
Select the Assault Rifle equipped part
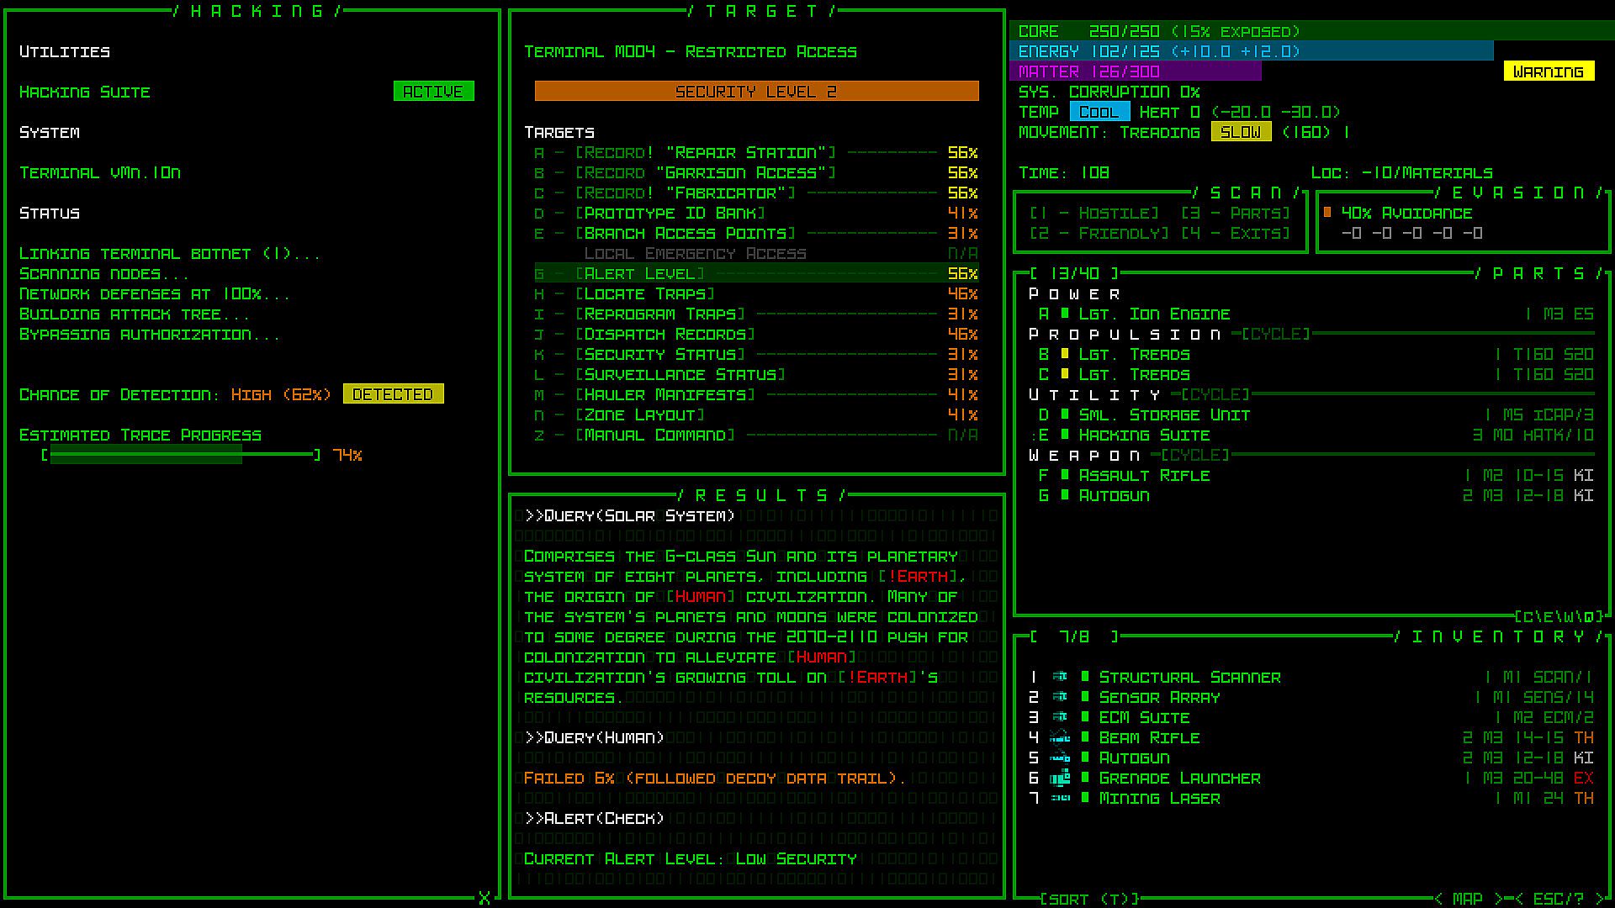click(x=1144, y=476)
